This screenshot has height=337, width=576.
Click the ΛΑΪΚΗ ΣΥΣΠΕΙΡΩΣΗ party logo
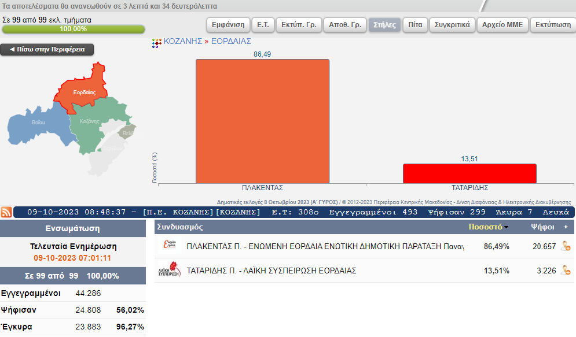170,270
